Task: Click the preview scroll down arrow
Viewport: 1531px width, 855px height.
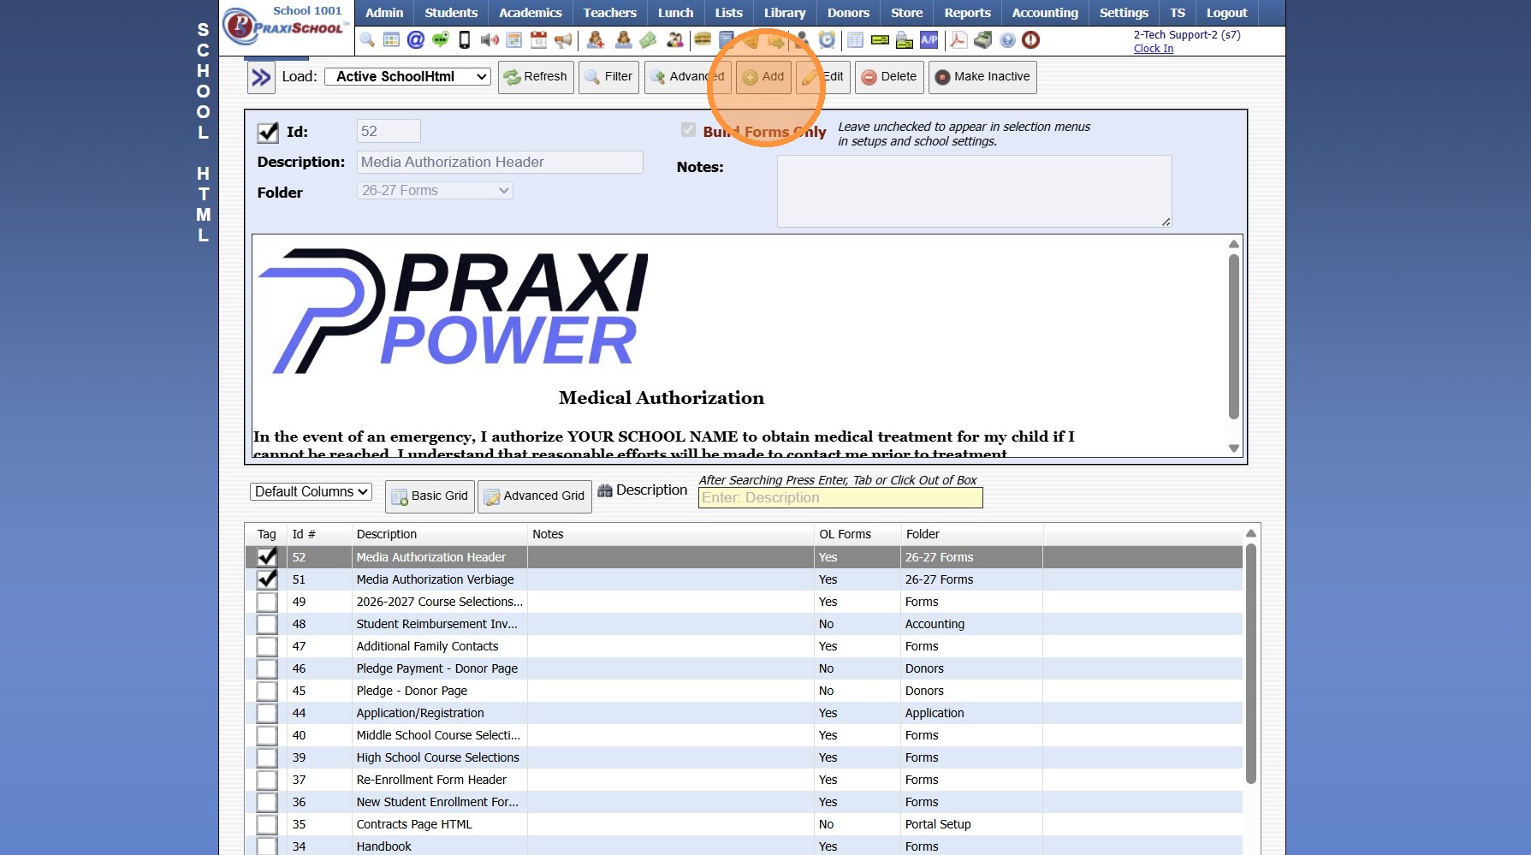Action: [1233, 448]
